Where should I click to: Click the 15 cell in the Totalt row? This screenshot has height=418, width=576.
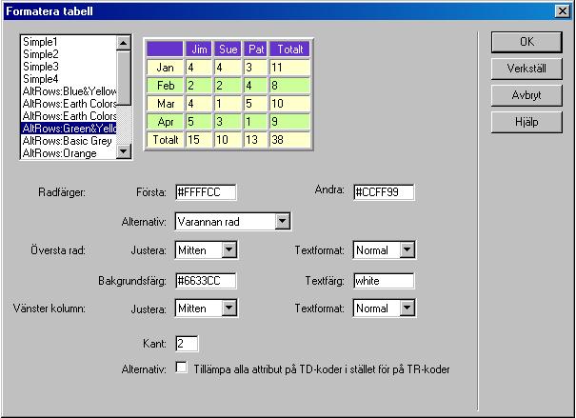click(x=199, y=140)
